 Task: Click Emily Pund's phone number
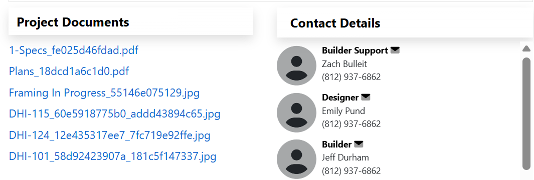click(x=351, y=124)
